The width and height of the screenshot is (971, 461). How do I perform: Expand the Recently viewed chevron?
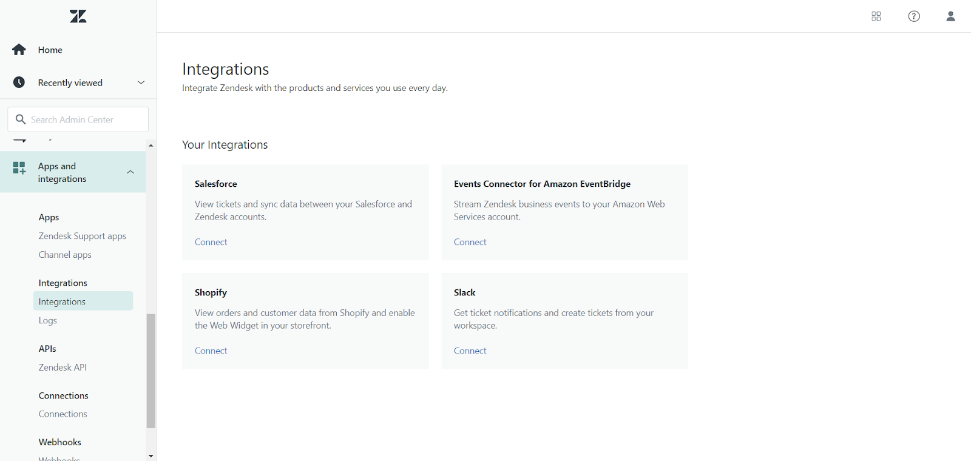[x=141, y=82]
